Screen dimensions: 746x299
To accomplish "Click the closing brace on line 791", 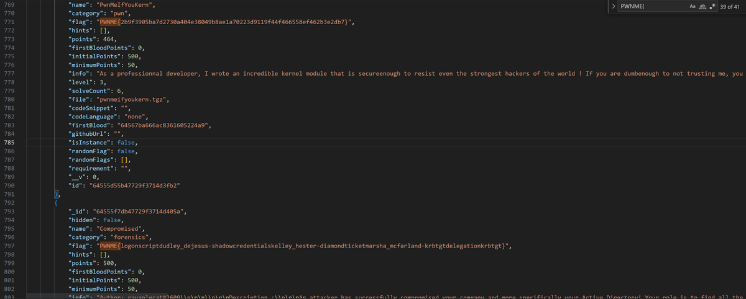I will coord(56,194).
